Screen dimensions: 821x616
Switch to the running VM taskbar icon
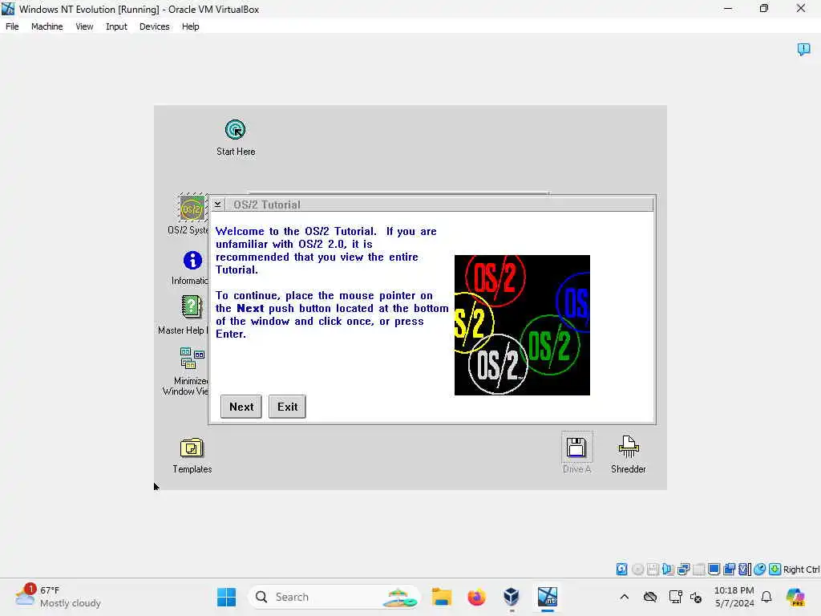click(x=547, y=597)
